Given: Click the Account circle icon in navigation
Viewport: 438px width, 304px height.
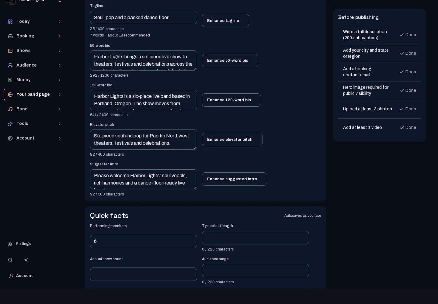Looking at the screenshot, I should pos(10,138).
